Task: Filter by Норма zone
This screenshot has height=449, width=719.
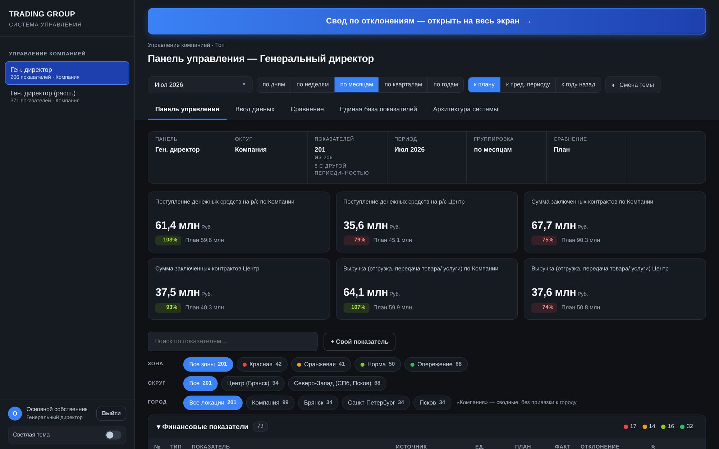Action: click(377, 364)
